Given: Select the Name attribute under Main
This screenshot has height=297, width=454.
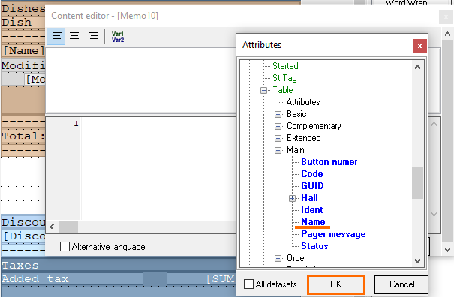Looking at the screenshot, I should pos(313,222).
